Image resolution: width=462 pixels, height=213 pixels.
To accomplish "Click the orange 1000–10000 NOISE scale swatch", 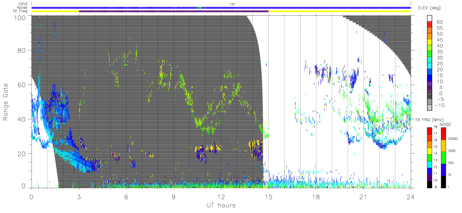I will click(444, 145).
